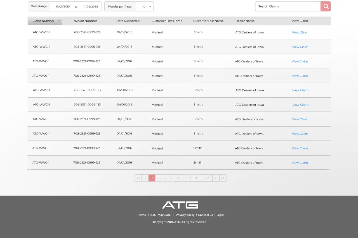Screen dimensions: 358x238
Task: Jump to last page with >> button
Action: [x=223, y=178]
